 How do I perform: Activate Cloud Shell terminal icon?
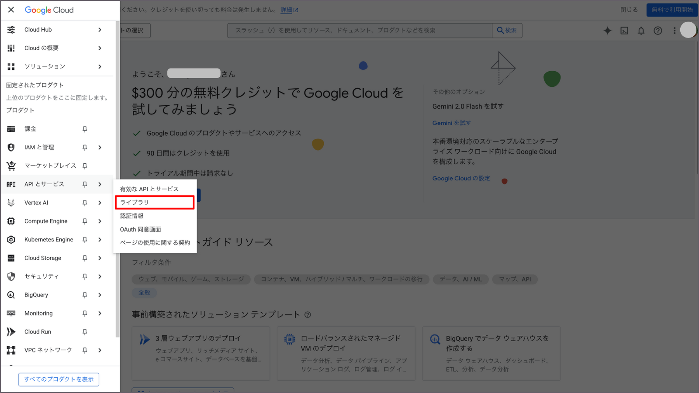(624, 30)
